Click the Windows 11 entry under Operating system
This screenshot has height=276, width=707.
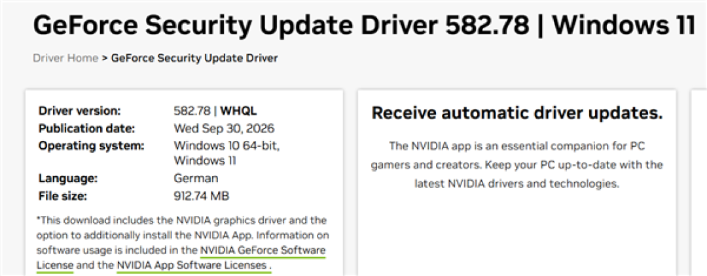[205, 161]
